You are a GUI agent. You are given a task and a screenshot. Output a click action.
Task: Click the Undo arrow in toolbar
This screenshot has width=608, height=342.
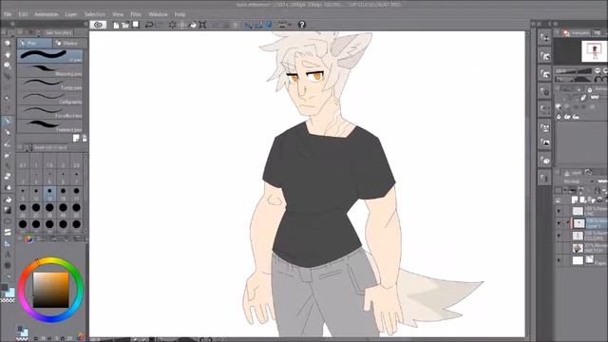tap(149, 25)
